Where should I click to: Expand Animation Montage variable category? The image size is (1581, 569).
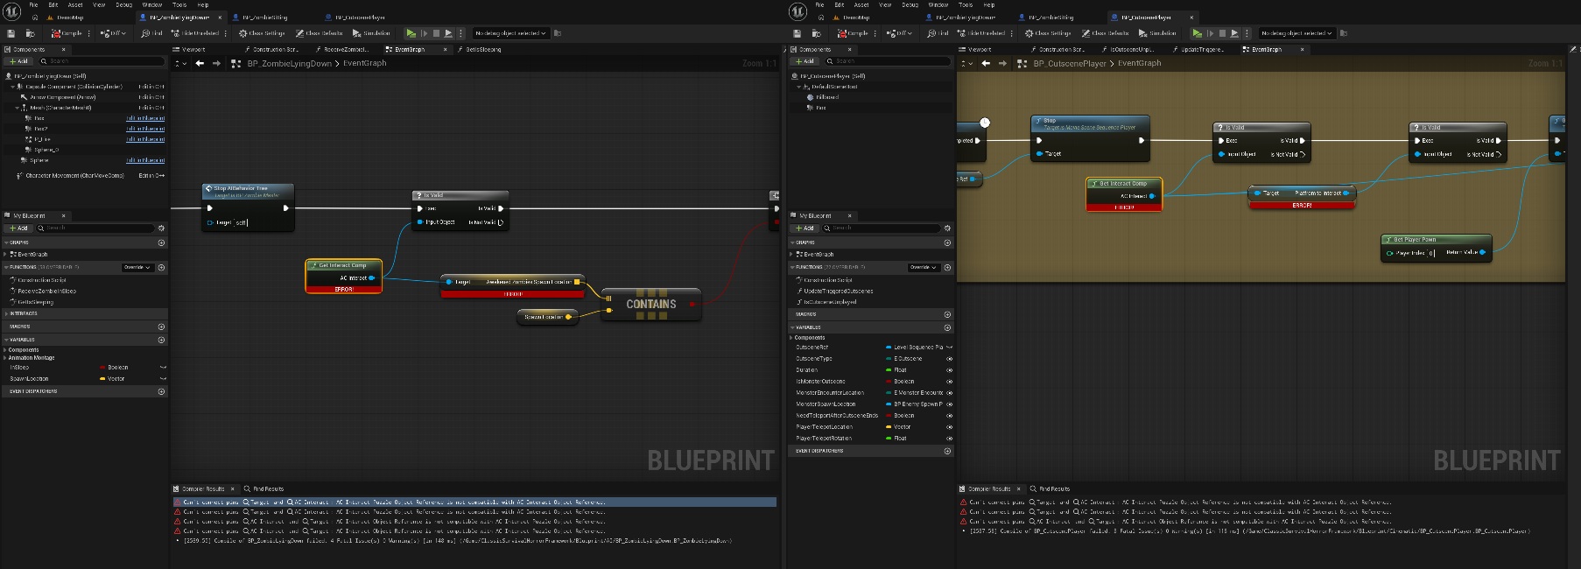click(x=5, y=358)
